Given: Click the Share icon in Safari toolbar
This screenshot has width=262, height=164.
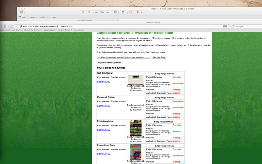Looking at the screenshot, I should pyautogui.click(x=10, y=26).
